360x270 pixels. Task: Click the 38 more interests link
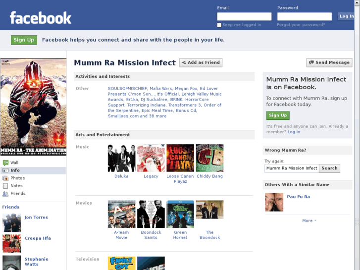pyautogui.click(x=157, y=116)
